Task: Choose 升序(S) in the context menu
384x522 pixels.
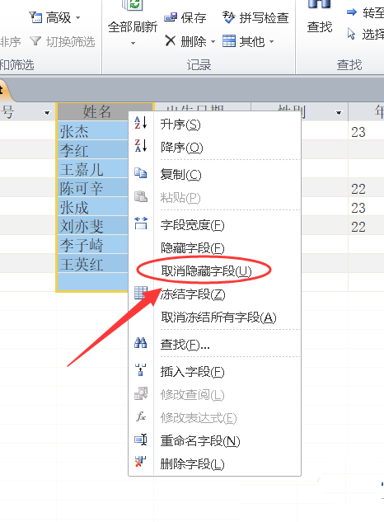Action: coord(180,125)
